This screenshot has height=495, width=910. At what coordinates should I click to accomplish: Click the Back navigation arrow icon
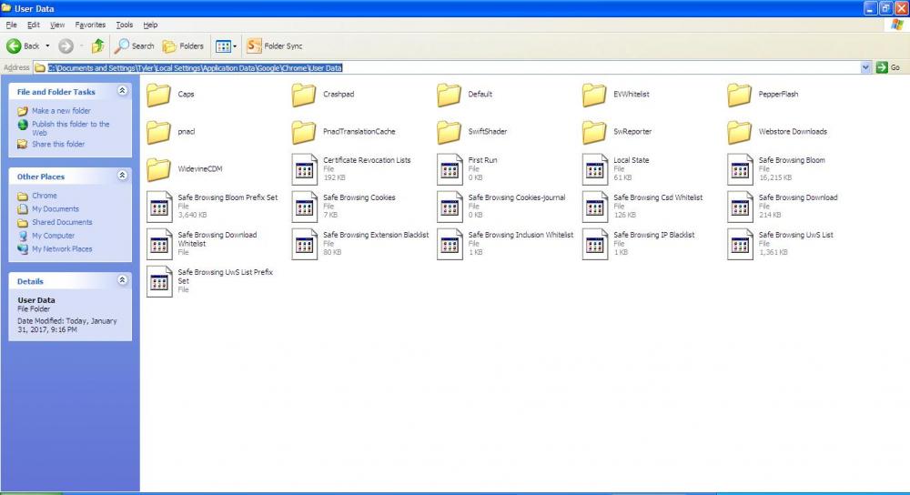pyautogui.click(x=15, y=45)
